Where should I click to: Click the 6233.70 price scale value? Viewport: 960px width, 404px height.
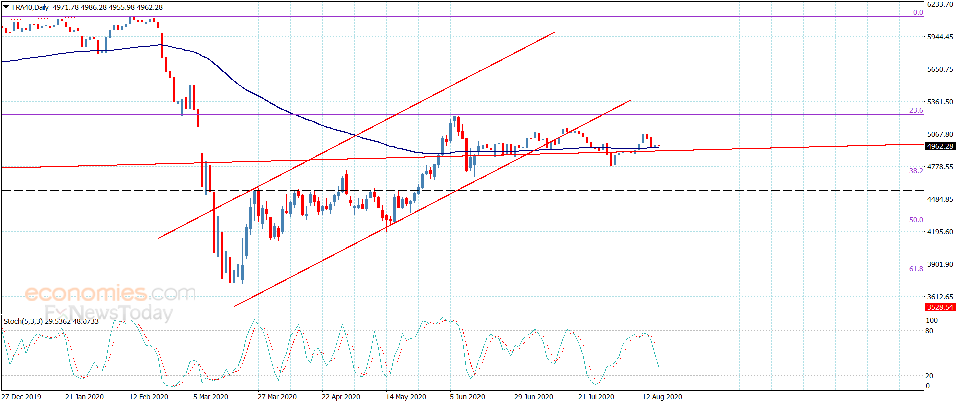pyautogui.click(x=940, y=4)
